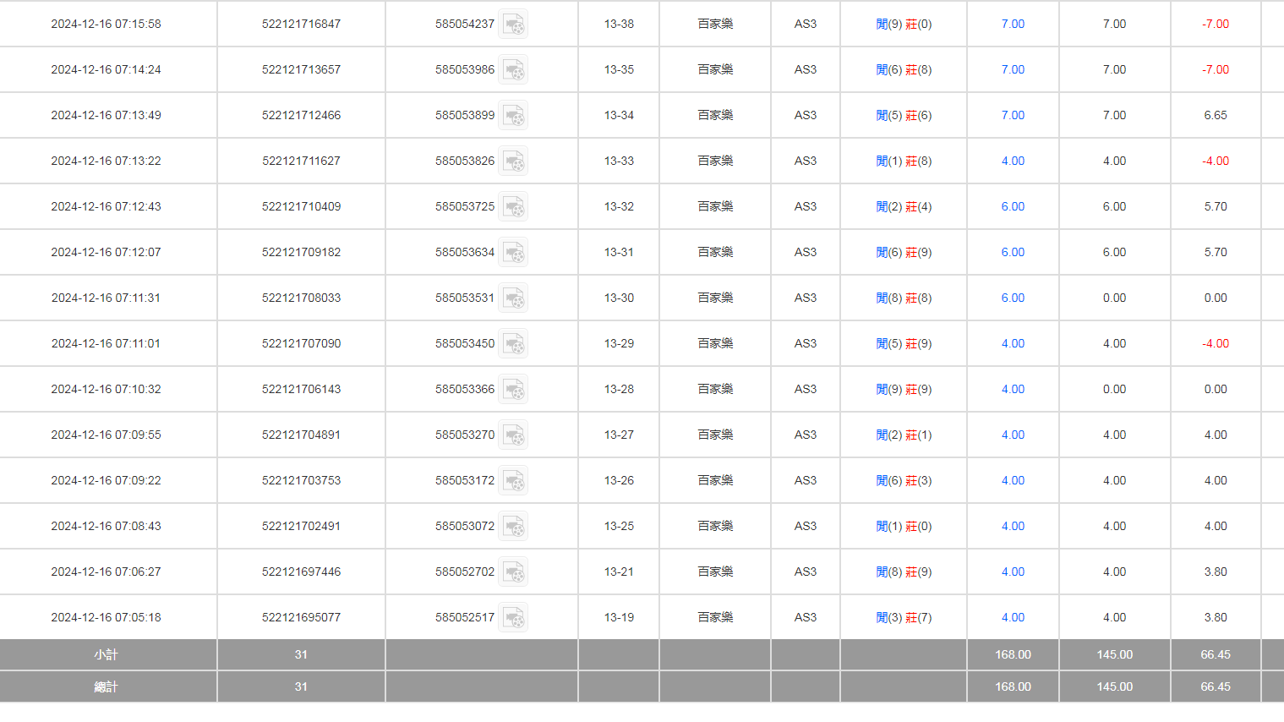This screenshot has width=1284, height=722.
Task: Launch video replay beside 585053270
Action: coord(513,435)
